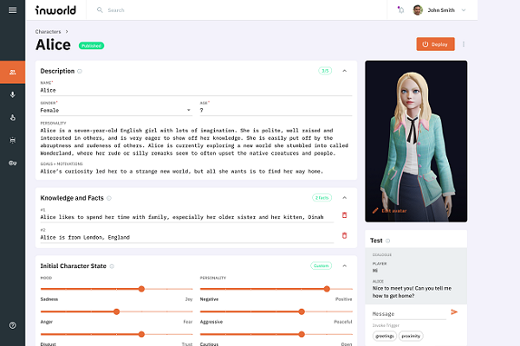The height and width of the screenshot is (346, 520).
Task: Open help via the question mark icon
Action: tap(12, 325)
